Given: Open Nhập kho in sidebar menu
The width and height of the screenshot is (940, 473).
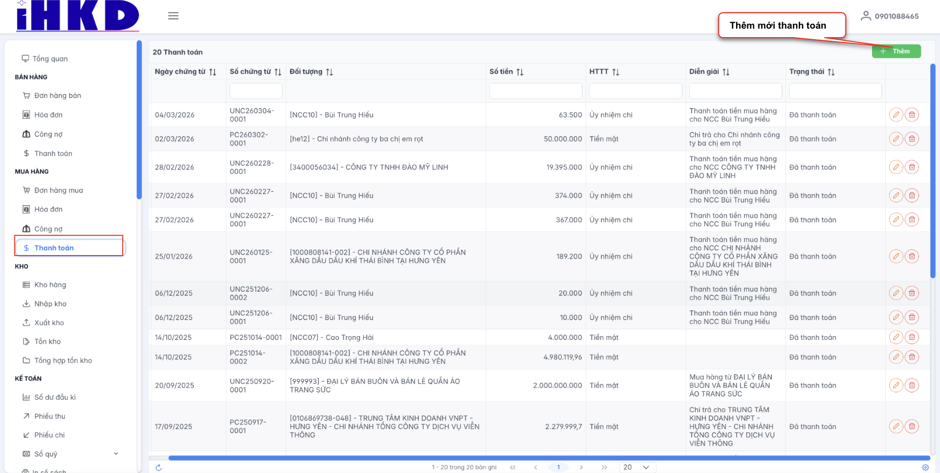Looking at the screenshot, I should tap(50, 304).
